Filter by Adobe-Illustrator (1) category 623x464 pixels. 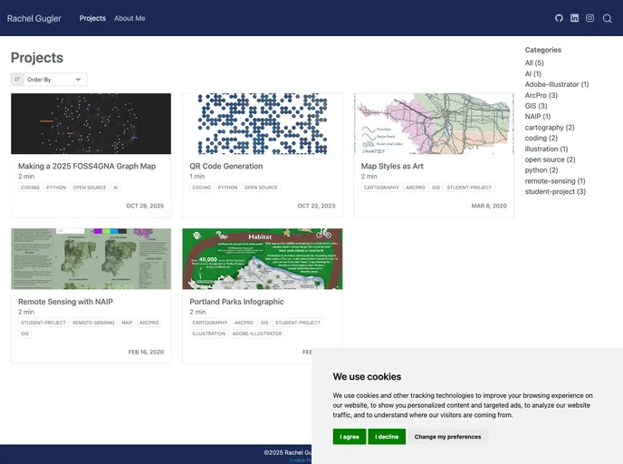(556, 84)
